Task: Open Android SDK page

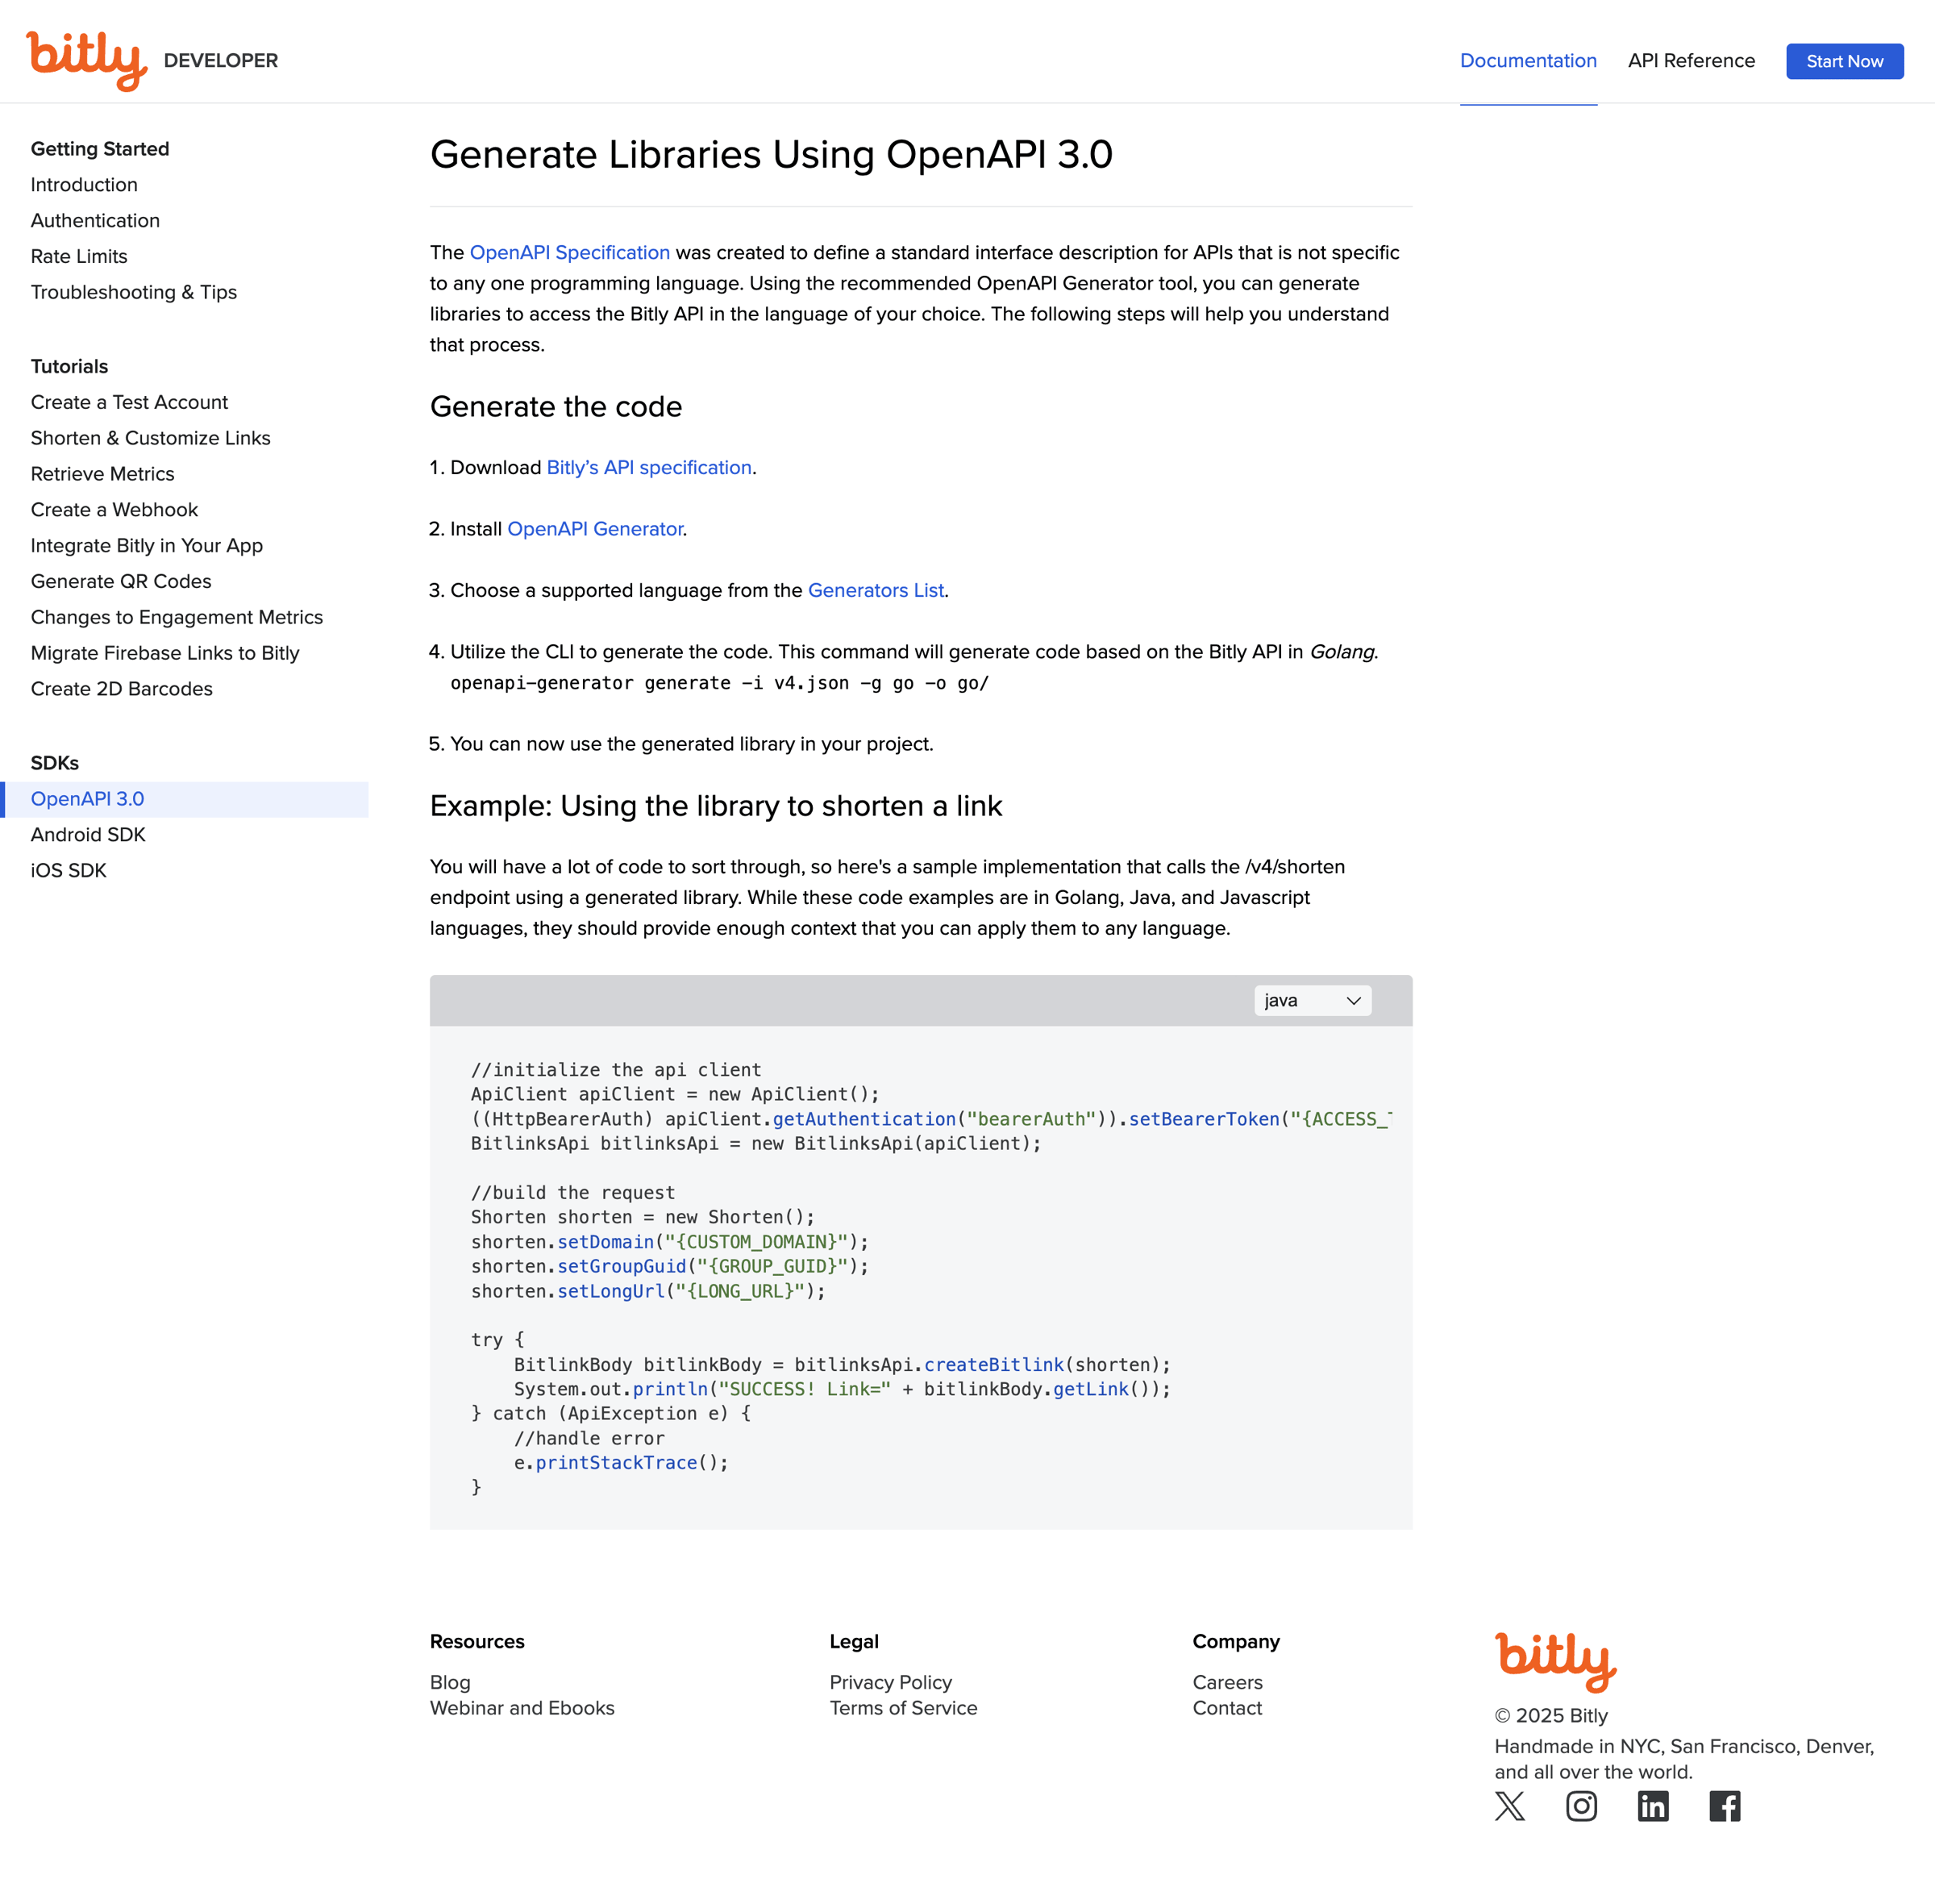Action: coord(88,835)
